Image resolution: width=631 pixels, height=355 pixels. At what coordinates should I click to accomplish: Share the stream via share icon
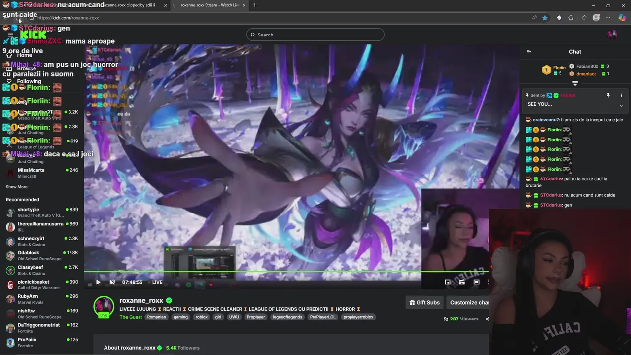click(487, 319)
